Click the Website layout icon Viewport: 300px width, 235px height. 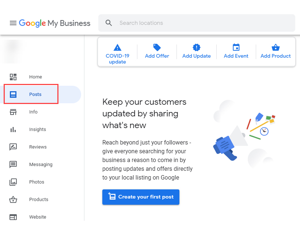(13, 217)
